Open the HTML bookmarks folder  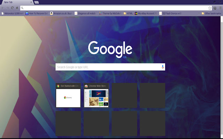coord(128,13)
